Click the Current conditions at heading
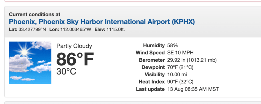 point(35,14)
